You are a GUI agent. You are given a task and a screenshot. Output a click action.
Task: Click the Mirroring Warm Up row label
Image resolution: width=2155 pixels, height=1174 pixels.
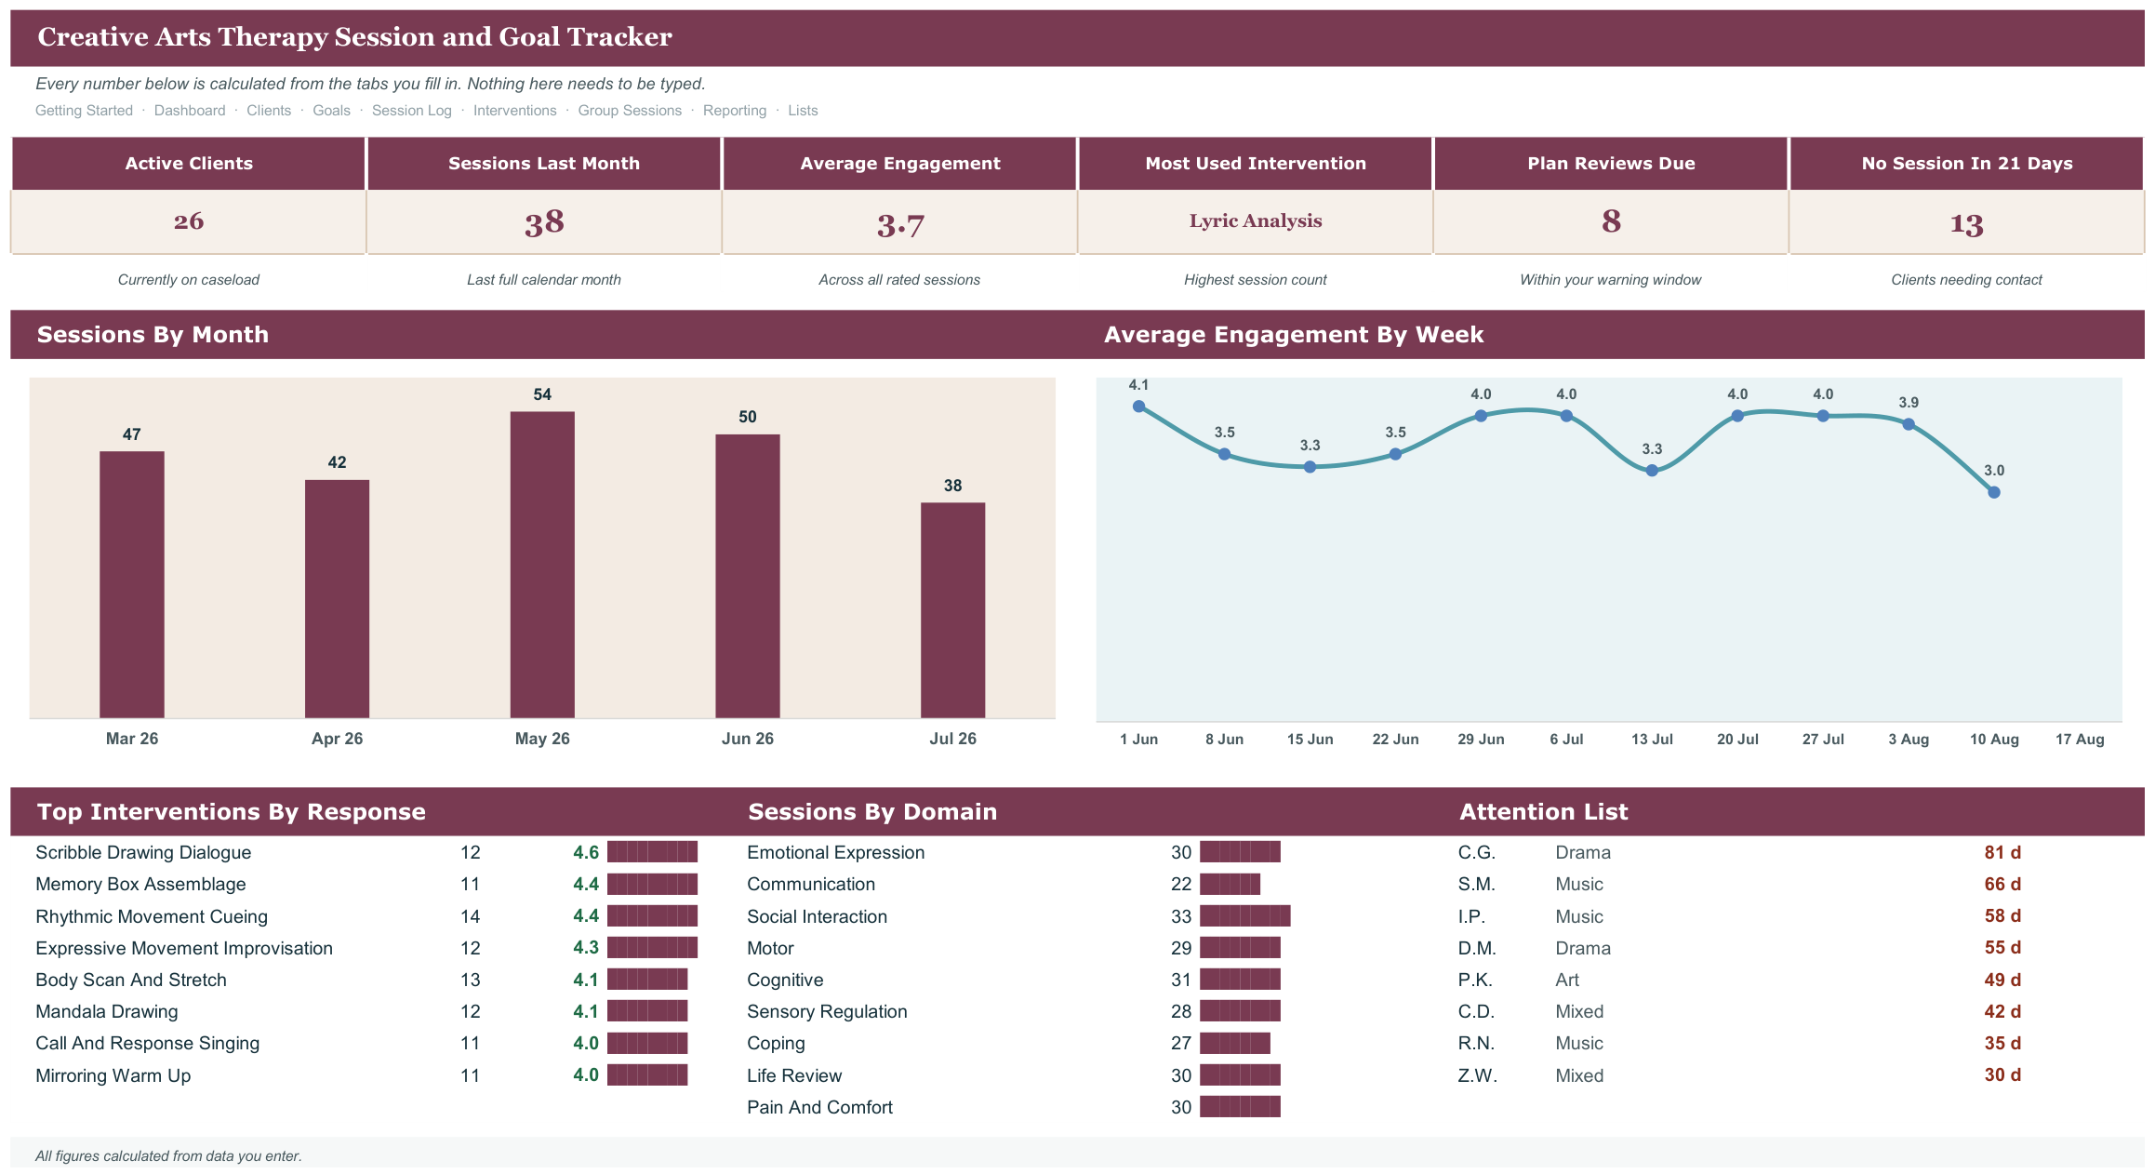point(113,1075)
